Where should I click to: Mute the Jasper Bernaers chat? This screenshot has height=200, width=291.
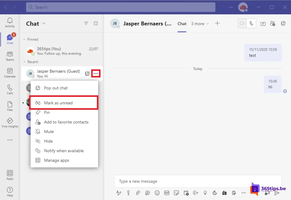click(x=49, y=132)
